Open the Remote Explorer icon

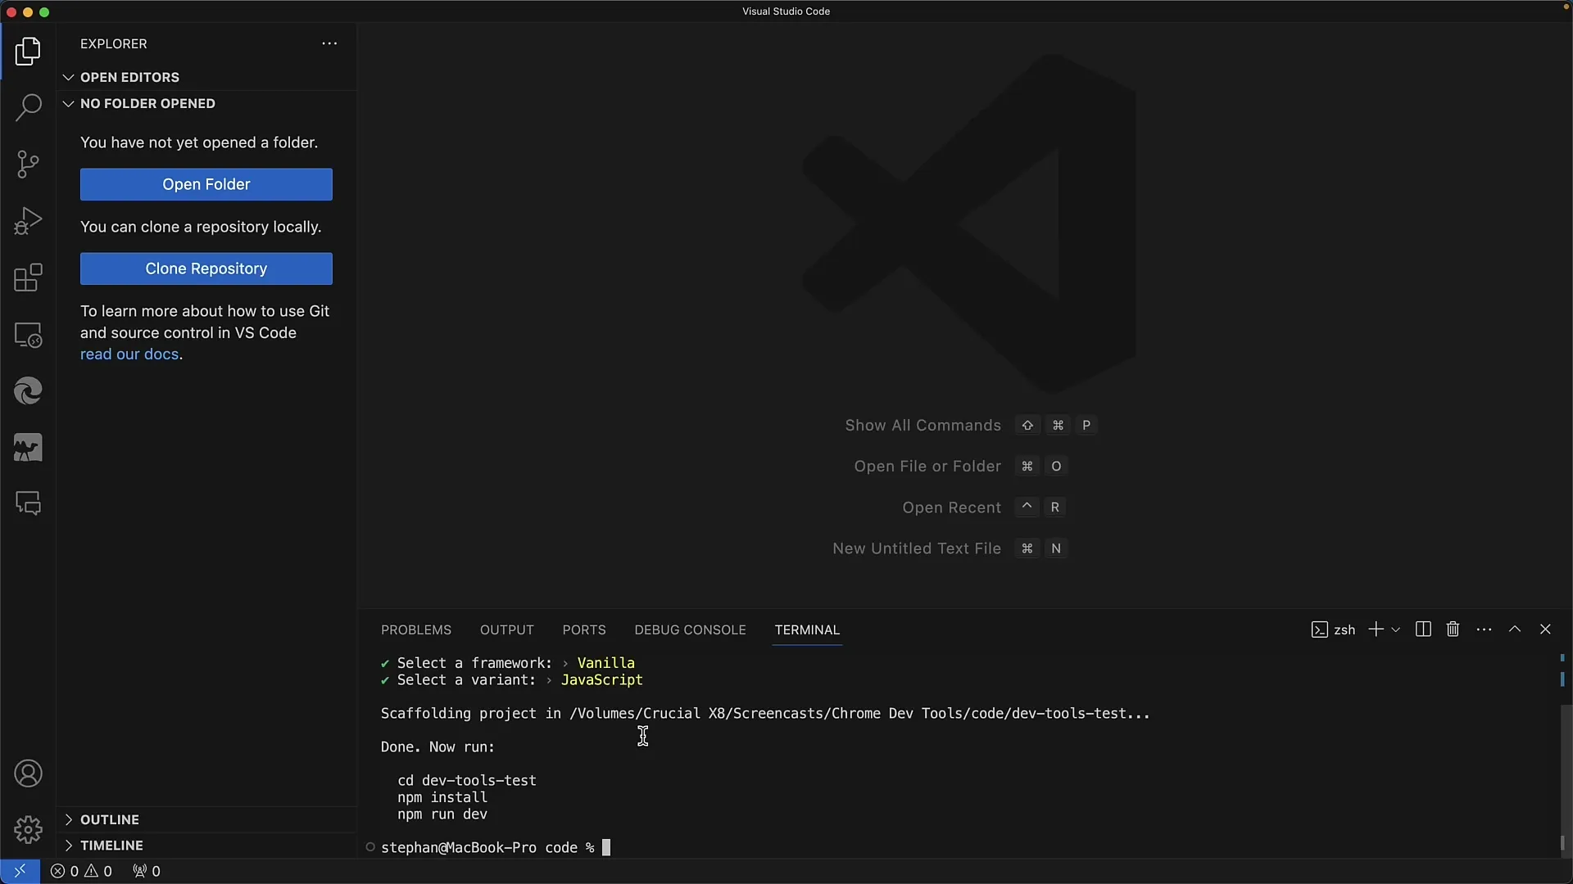tap(28, 335)
